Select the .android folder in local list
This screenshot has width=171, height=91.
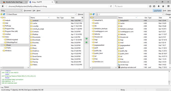click(x=57, y=20)
